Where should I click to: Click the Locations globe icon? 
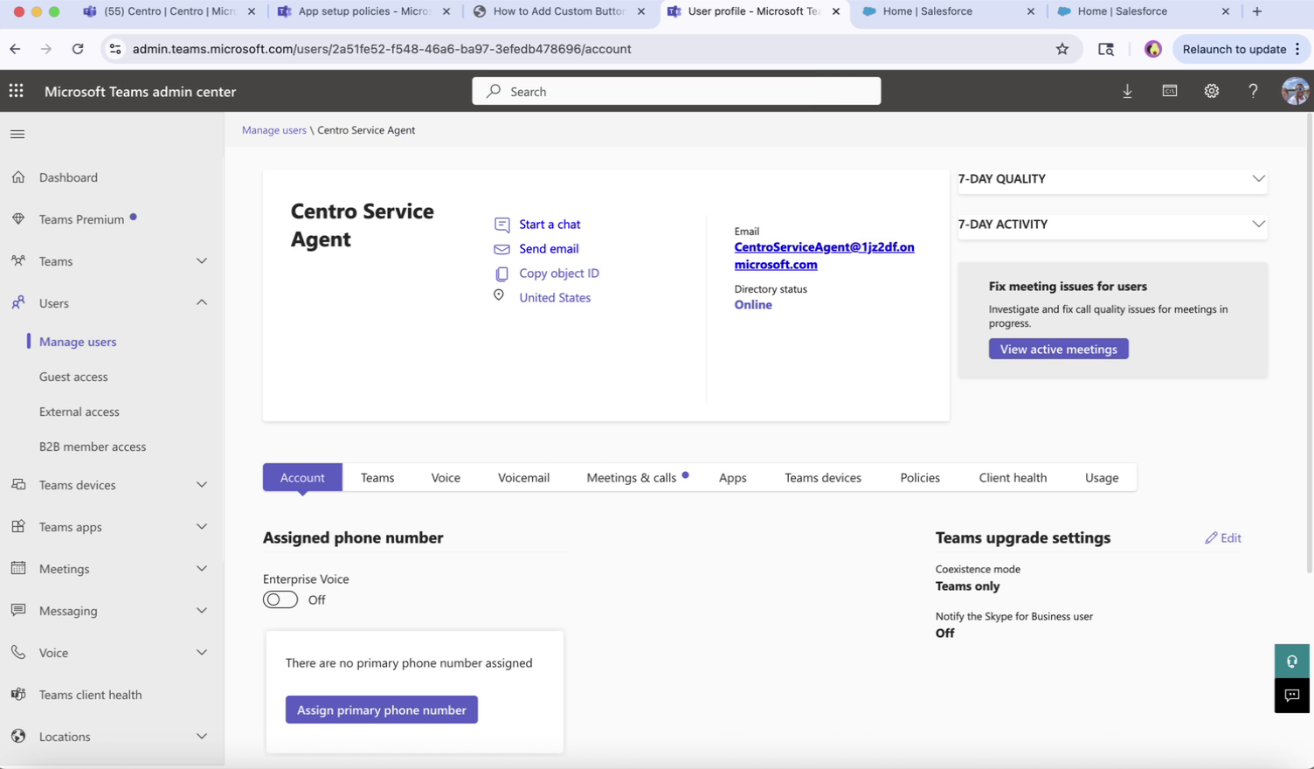[18, 736]
